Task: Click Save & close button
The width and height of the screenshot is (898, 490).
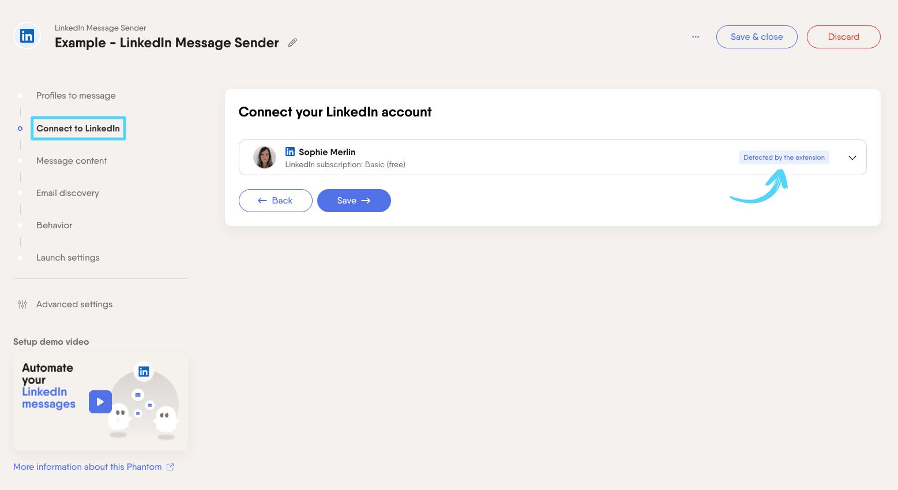Action: pos(757,37)
